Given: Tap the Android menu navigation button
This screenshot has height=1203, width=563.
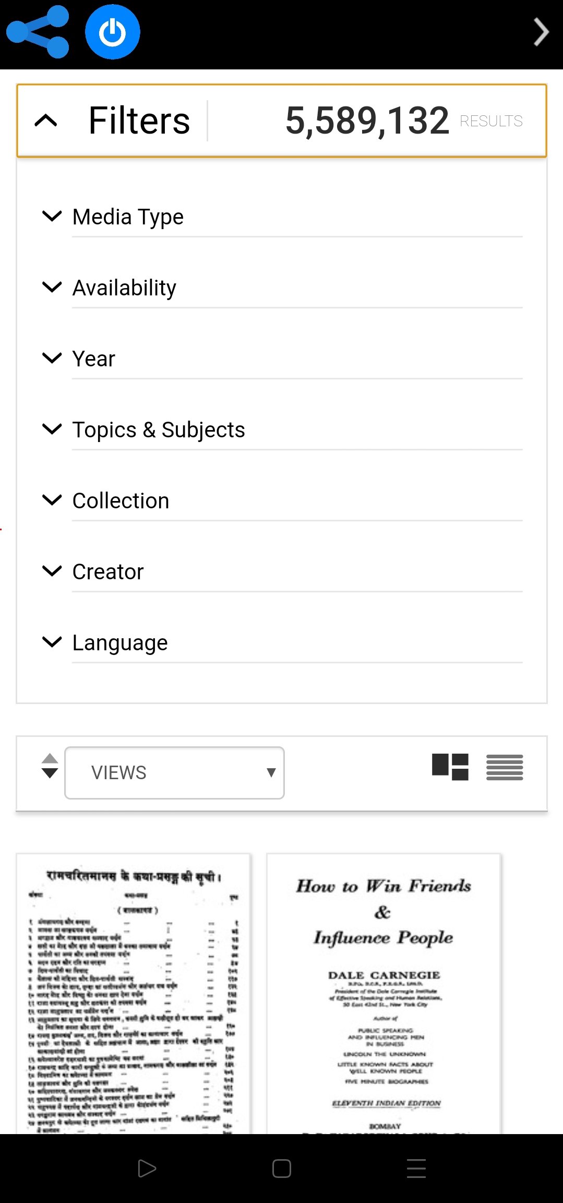Looking at the screenshot, I should 416,1169.
